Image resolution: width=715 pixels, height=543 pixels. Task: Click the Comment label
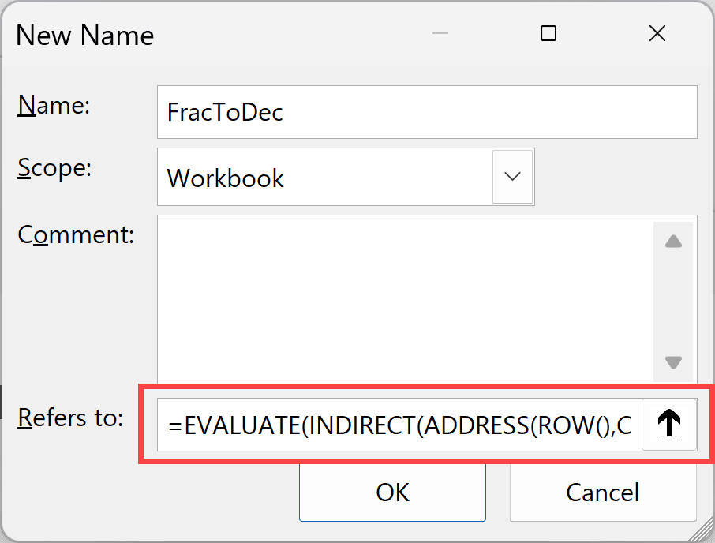click(76, 234)
